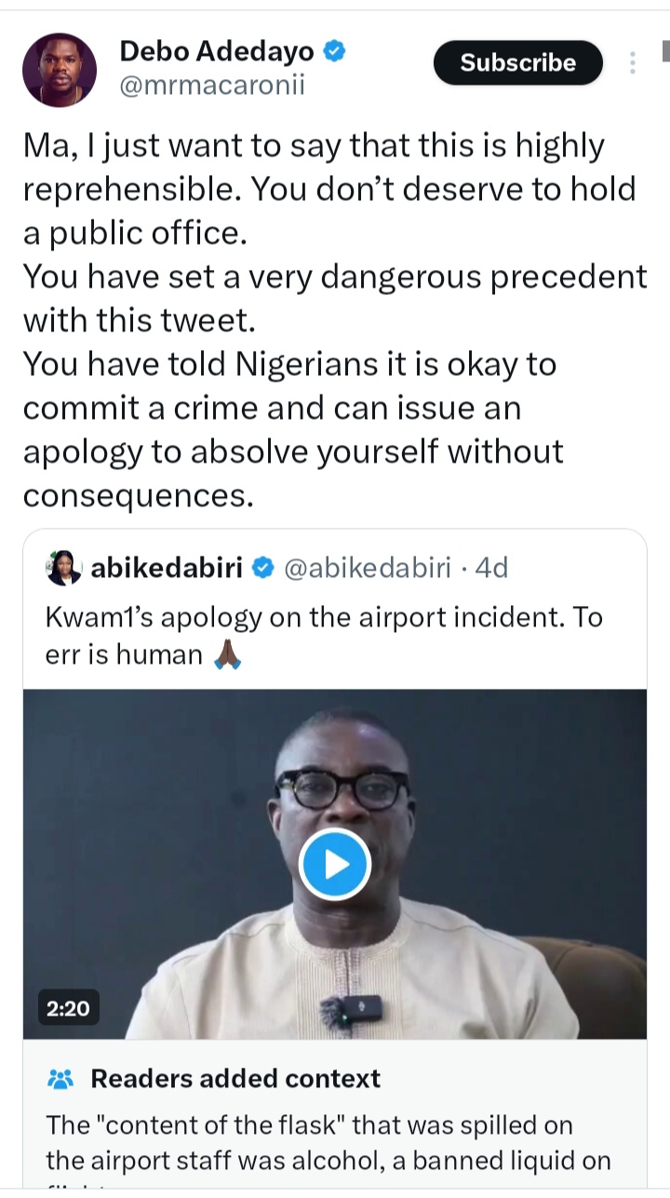Viewport: 670px width, 1198px height.
Task: Tap the verified badge next to abikedabiri
Action: (263, 568)
